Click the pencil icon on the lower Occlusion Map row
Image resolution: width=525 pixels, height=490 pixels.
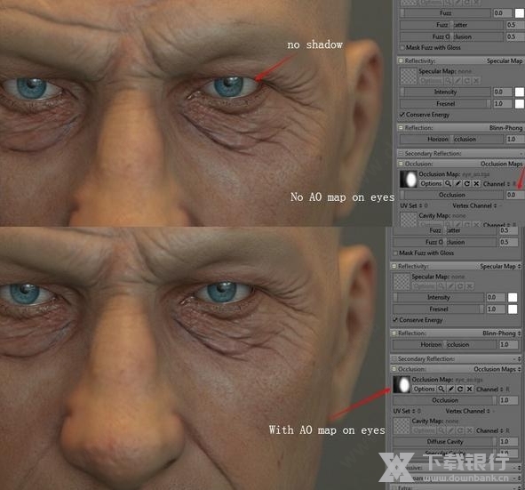(x=451, y=389)
